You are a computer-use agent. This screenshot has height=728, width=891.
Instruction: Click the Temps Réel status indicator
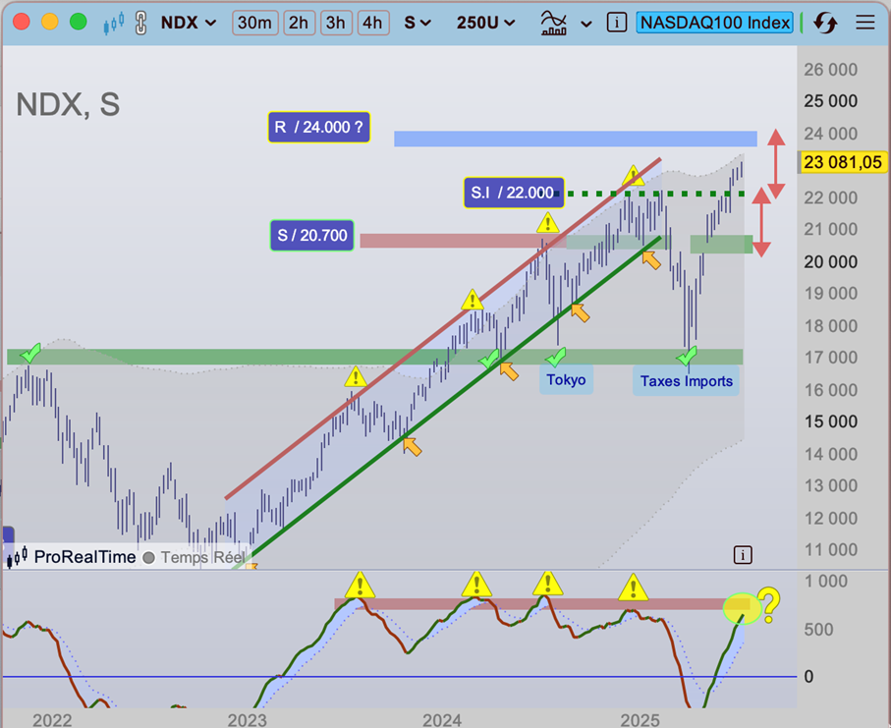(195, 557)
